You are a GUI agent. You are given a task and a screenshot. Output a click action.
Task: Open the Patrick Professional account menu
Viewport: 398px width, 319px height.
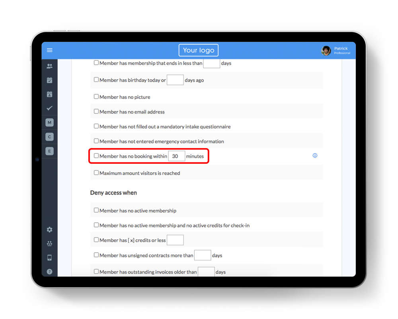336,51
